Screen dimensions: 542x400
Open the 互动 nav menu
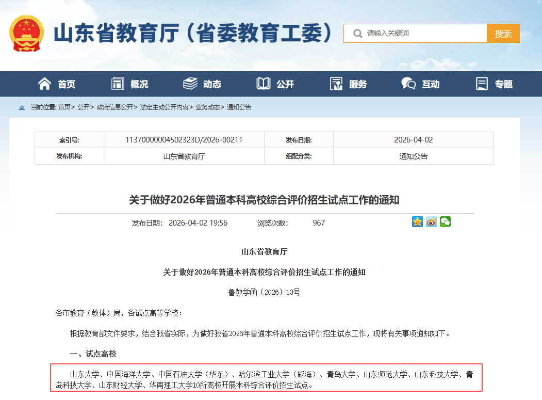click(x=431, y=84)
